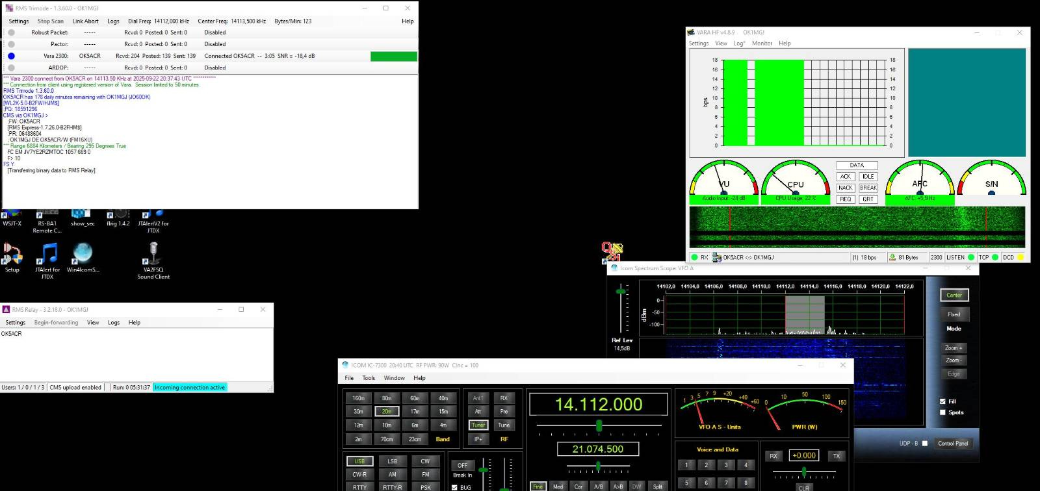
Task: Click the yellow DCD indicator light
Action: [x=1020, y=258]
